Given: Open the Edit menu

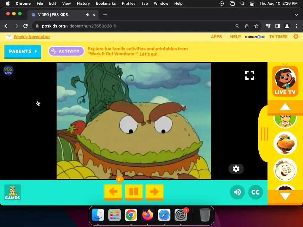Looking at the screenshot, I should (52, 4).
